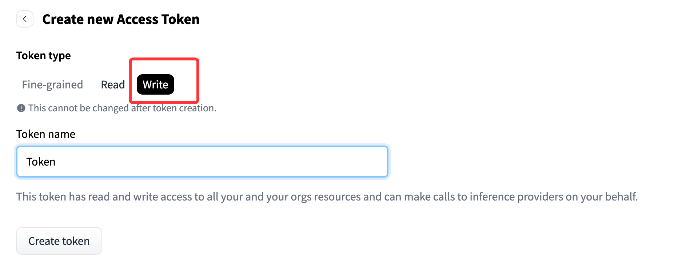
Task: Return to previous page via left arrow
Action: pyautogui.click(x=25, y=19)
